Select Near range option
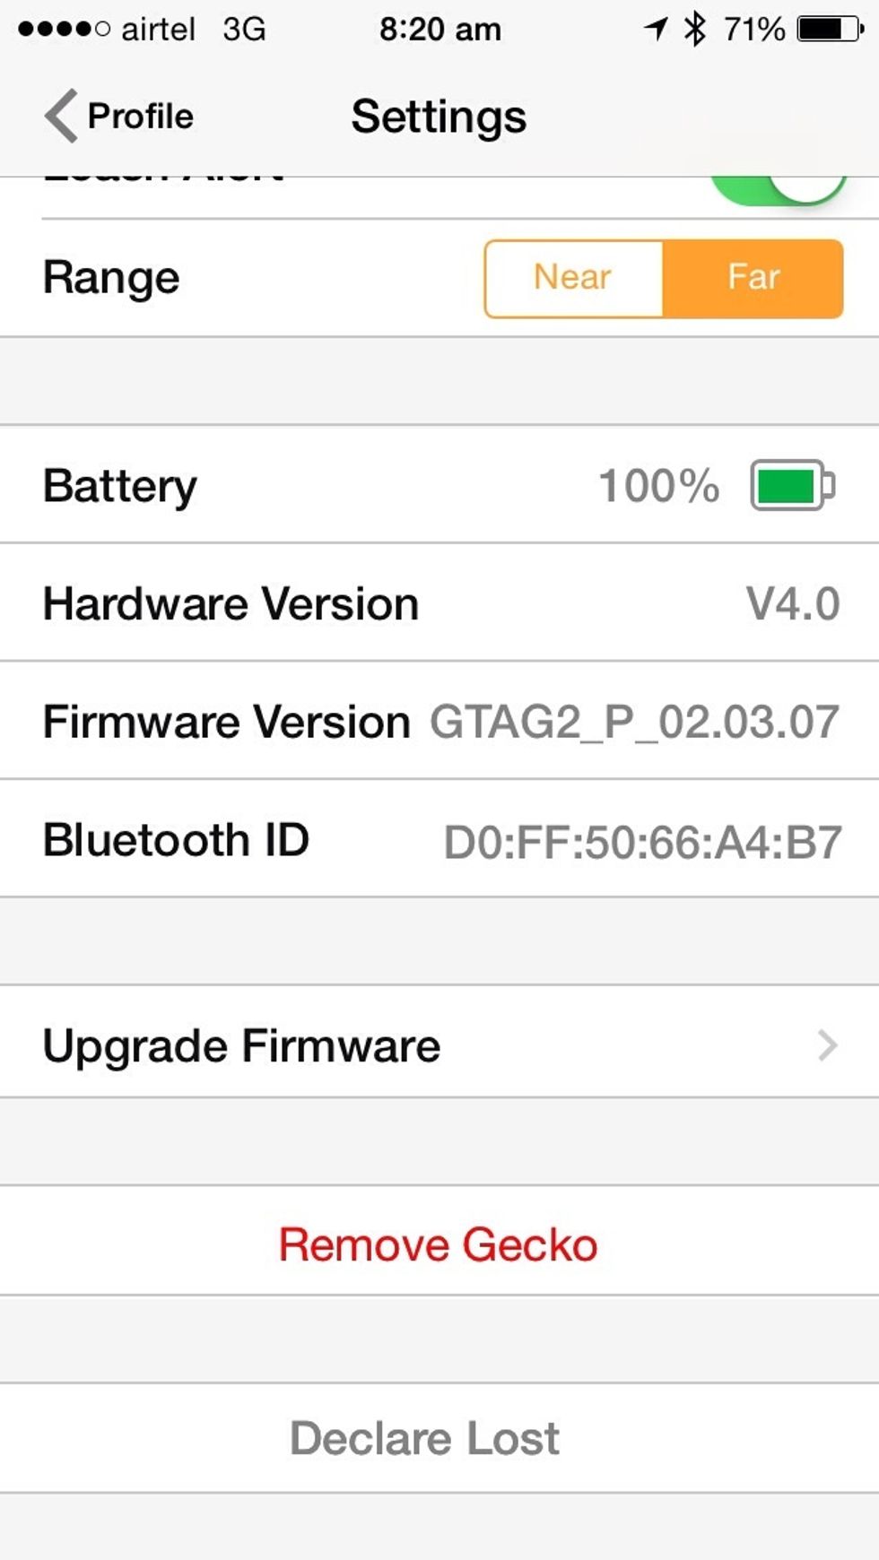Viewport: 879px width, 1560px height. point(573,278)
